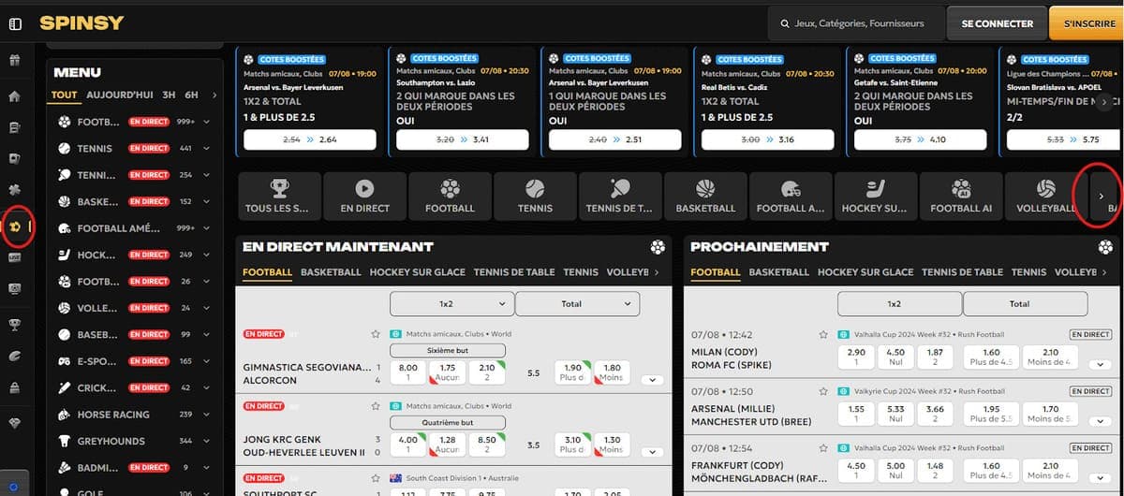Favorite the Jong KRC Genk match star
The image size is (1124, 496).
click(x=376, y=406)
